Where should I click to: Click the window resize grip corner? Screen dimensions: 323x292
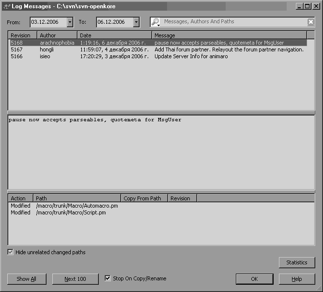click(319, 288)
